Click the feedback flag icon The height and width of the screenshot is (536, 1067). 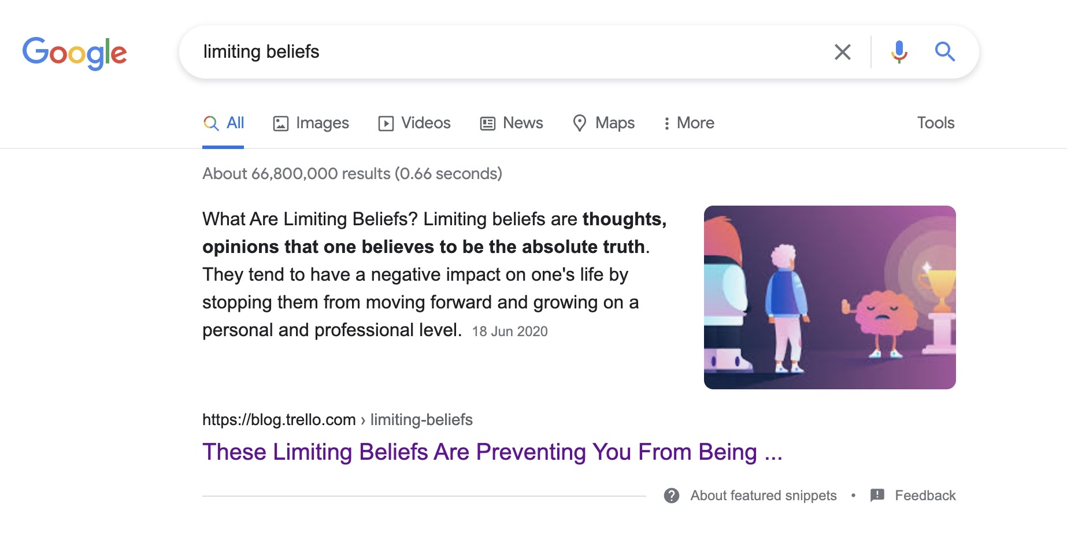(x=877, y=495)
